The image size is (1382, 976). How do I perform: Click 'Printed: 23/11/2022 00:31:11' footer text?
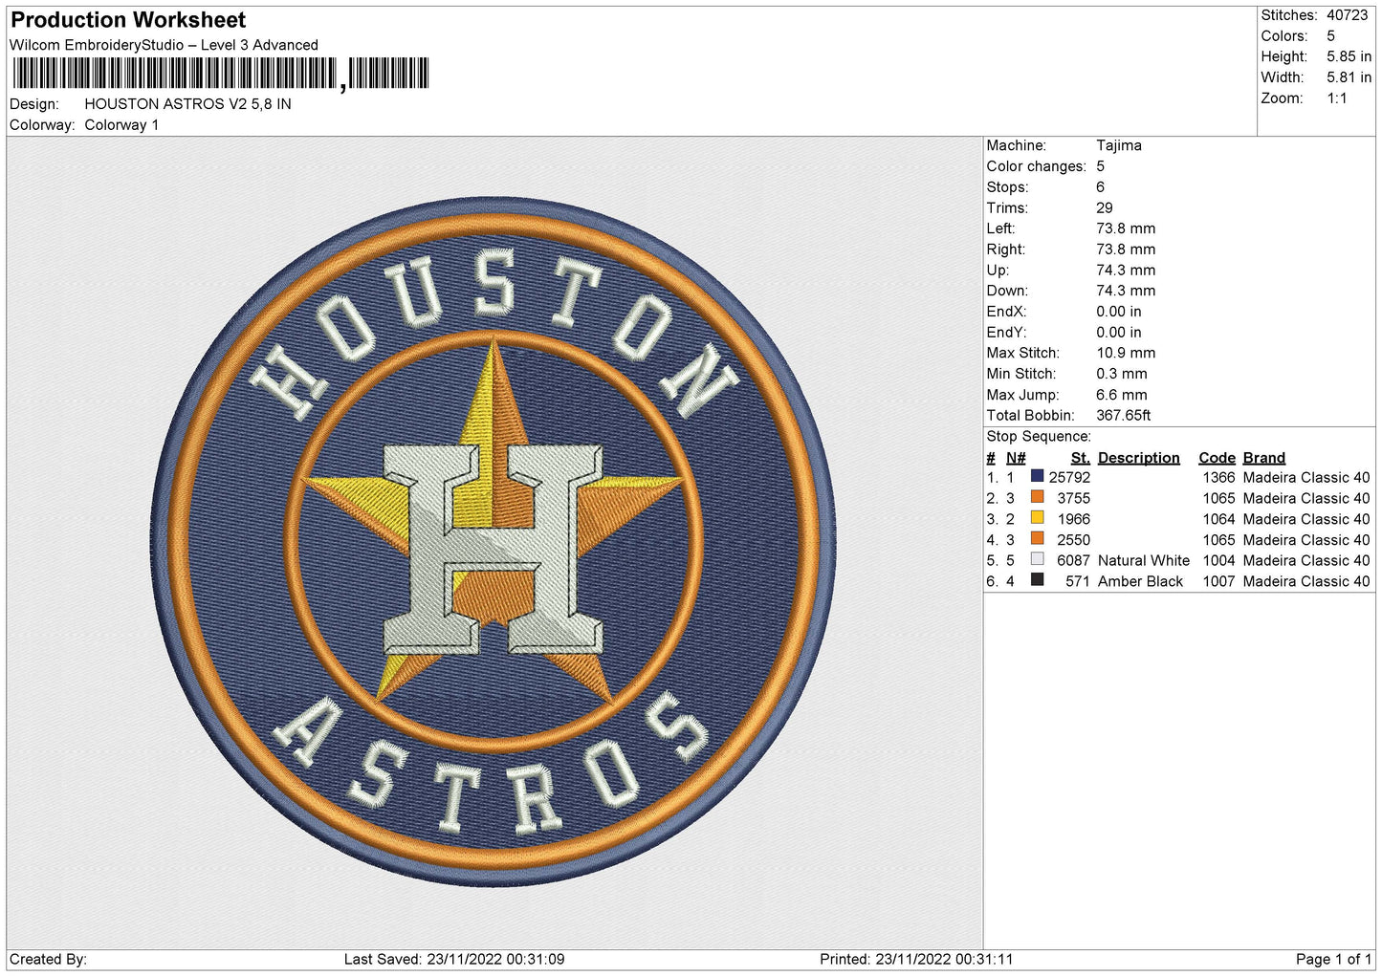[916, 960]
